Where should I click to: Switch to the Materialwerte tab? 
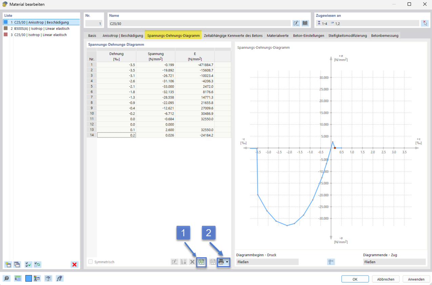277,36
